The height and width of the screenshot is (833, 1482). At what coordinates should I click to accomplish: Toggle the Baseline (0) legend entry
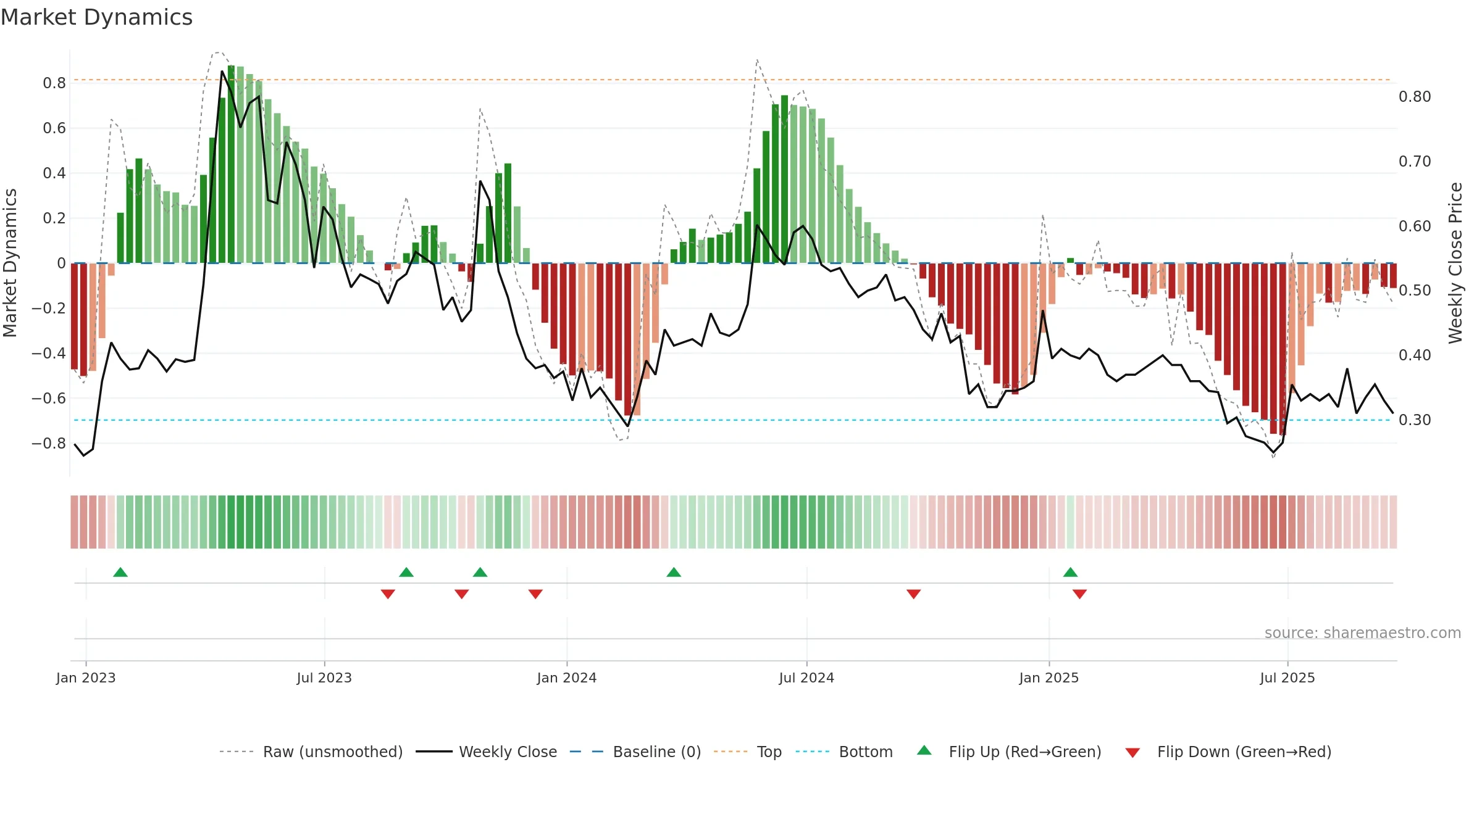point(635,752)
